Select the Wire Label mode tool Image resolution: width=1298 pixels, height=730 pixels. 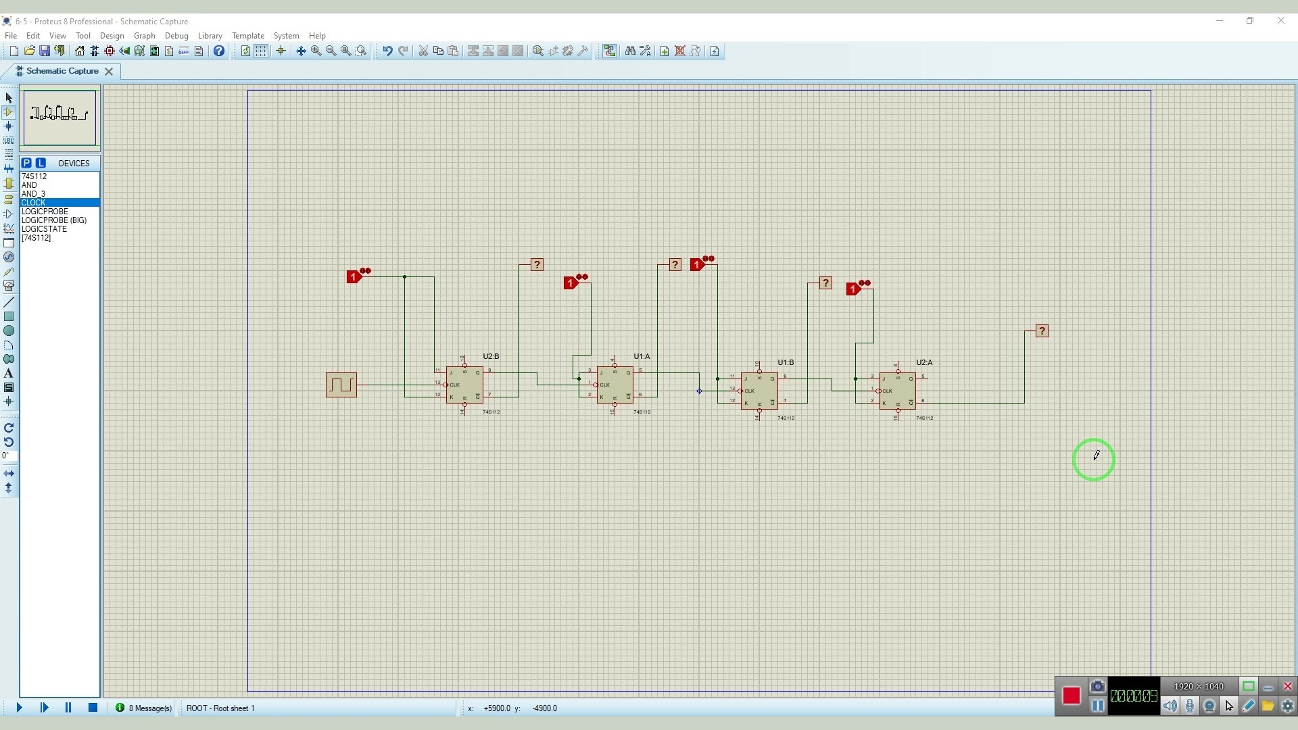coord(9,141)
